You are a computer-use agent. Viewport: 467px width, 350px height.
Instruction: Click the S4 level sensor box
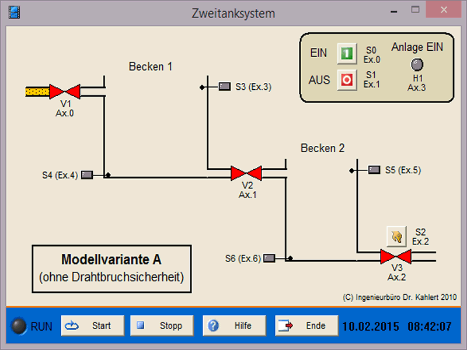pos(87,174)
